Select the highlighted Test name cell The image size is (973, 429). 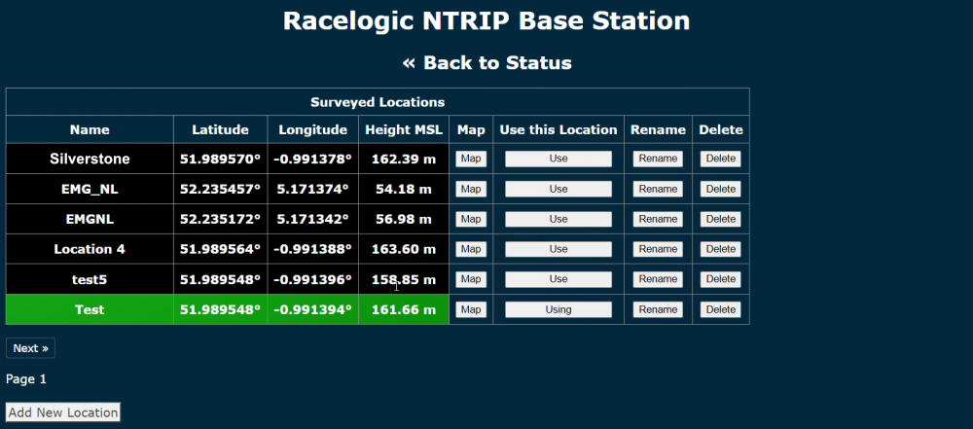click(x=90, y=309)
